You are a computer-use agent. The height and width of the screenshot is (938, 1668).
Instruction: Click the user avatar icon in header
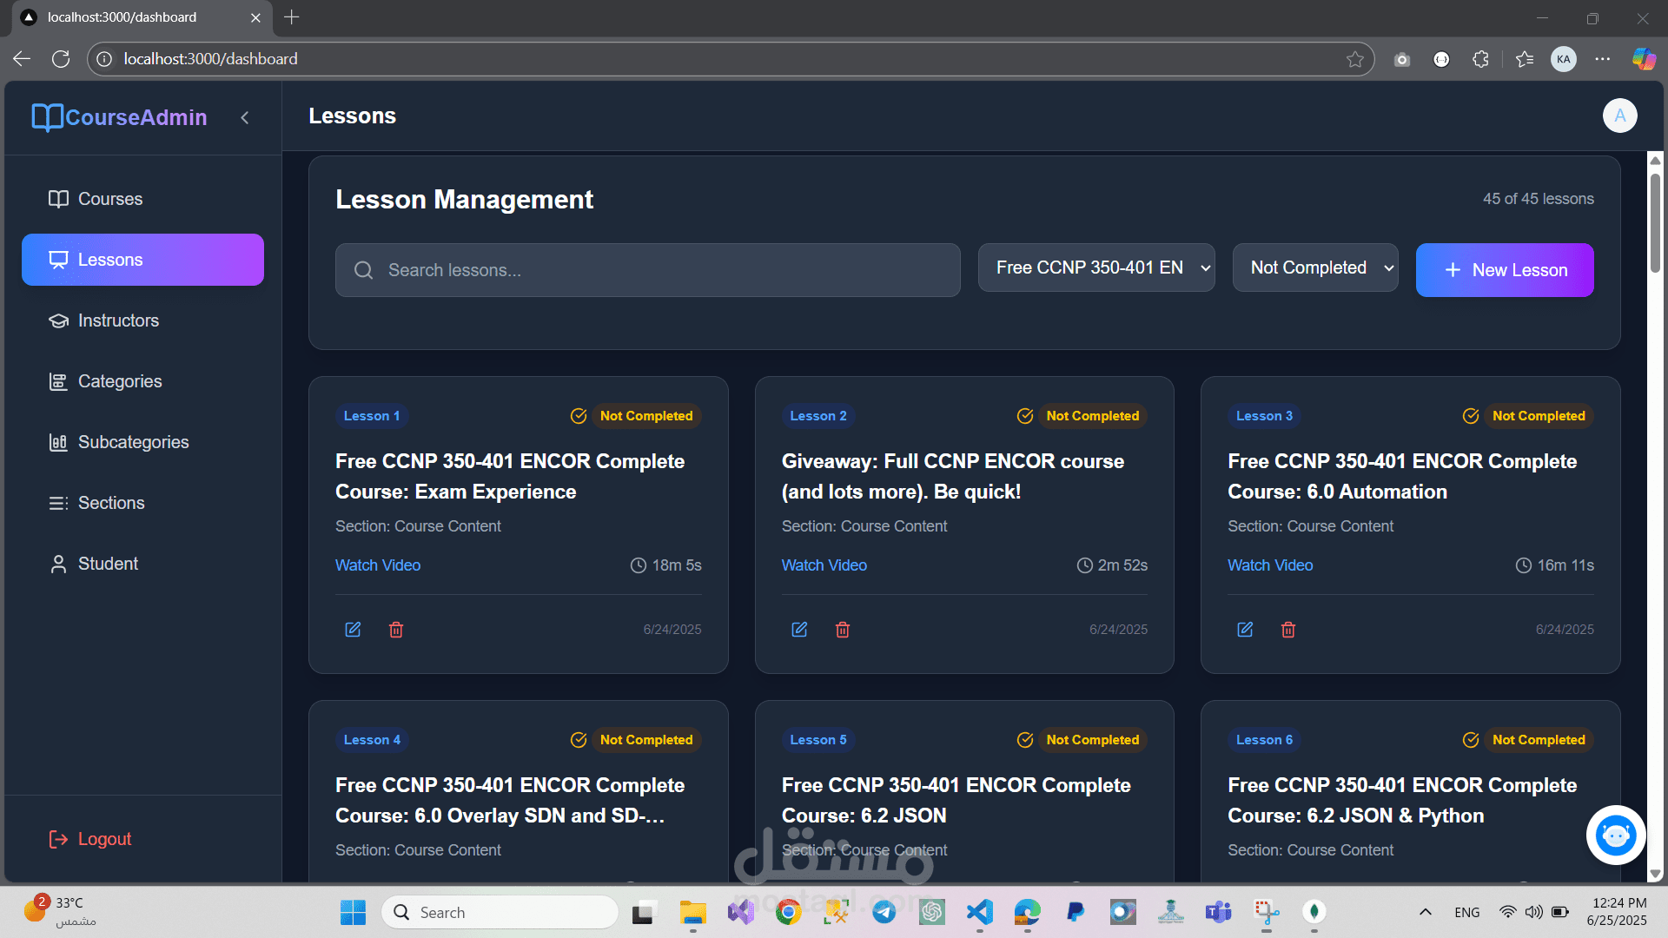pyautogui.click(x=1619, y=116)
